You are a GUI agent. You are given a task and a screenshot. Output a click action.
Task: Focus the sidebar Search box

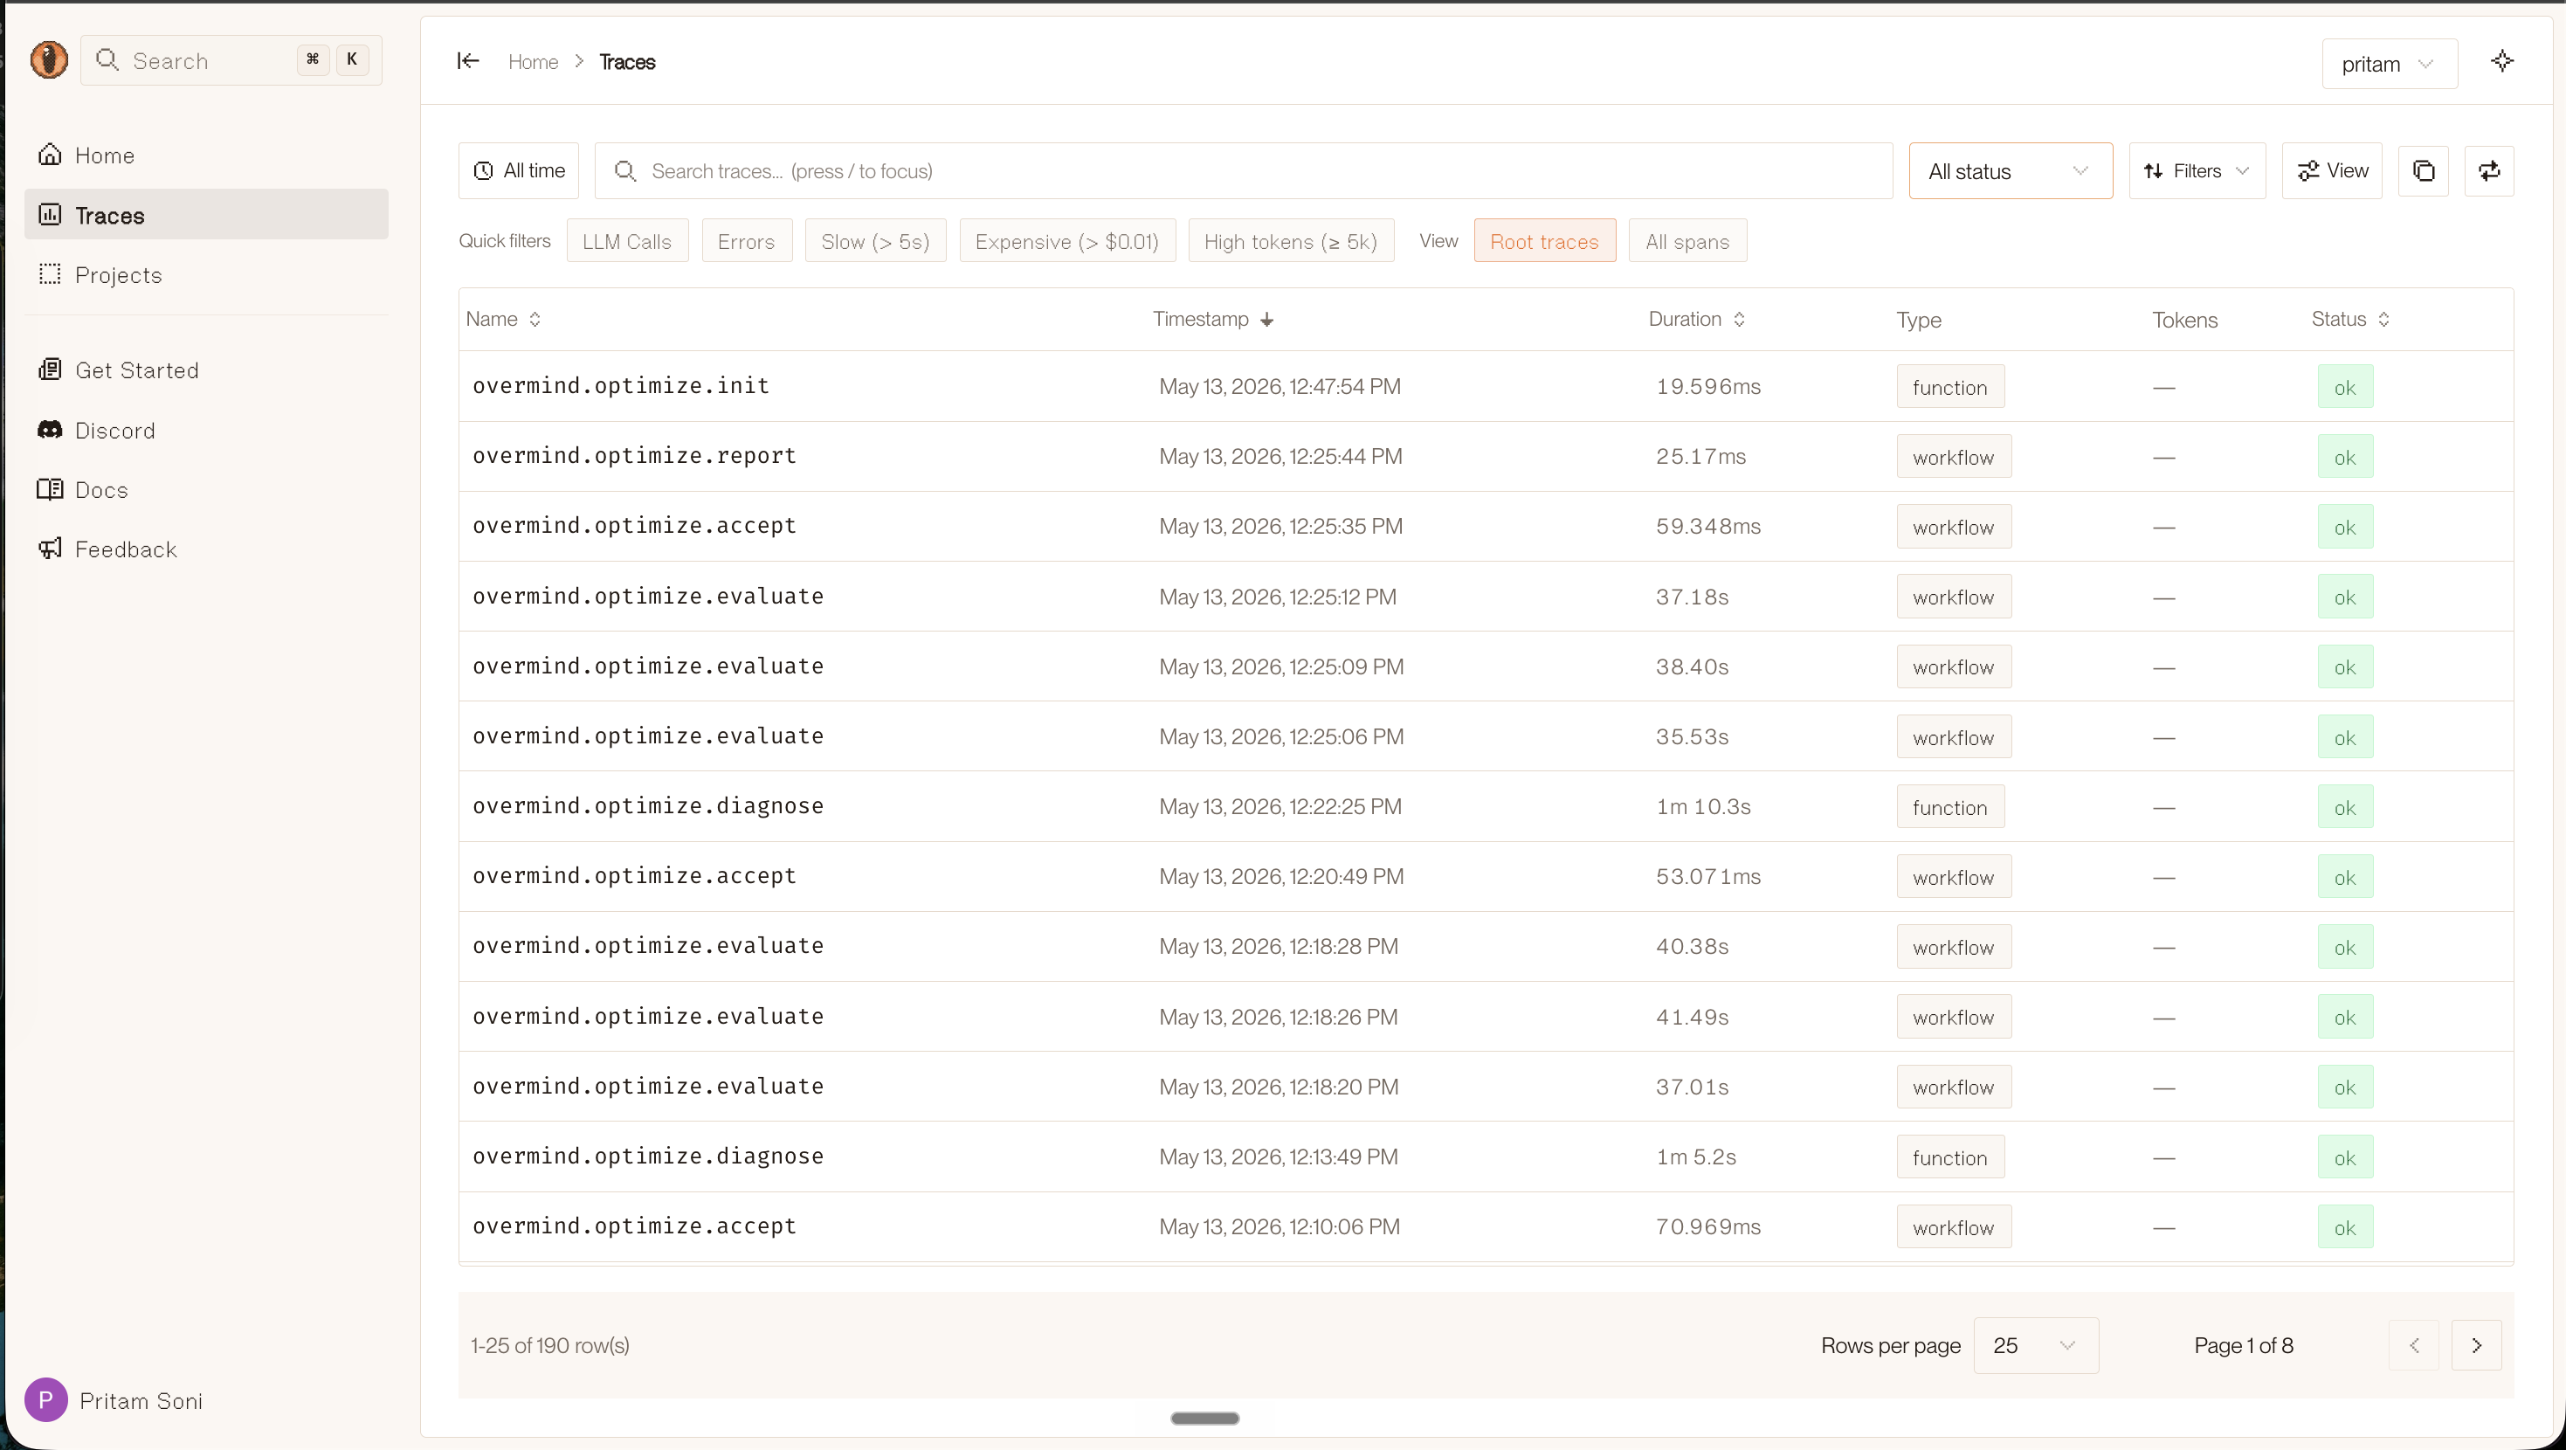click(231, 59)
